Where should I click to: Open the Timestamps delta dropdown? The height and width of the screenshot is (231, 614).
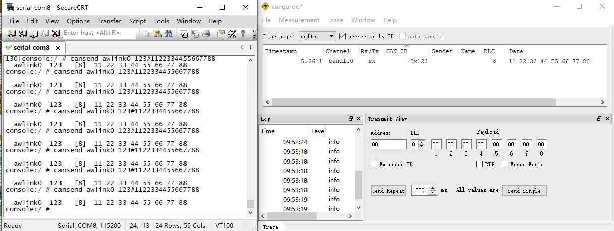[317, 36]
